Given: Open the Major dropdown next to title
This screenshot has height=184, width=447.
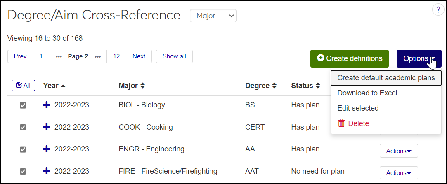Looking at the screenshot, I should pyautogui.click(x=213, y=16).
